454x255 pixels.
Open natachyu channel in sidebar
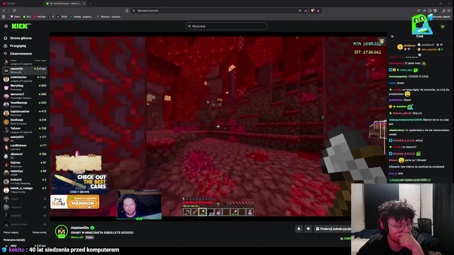(25, 172)
